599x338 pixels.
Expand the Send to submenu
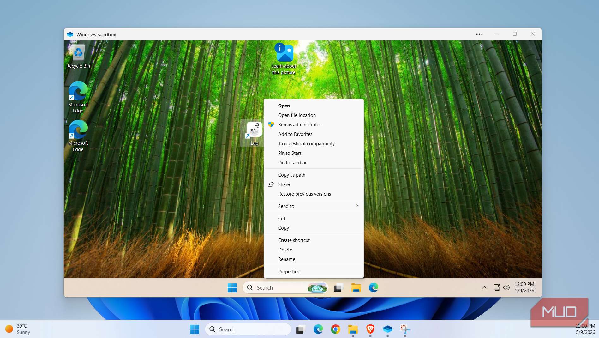314,206
